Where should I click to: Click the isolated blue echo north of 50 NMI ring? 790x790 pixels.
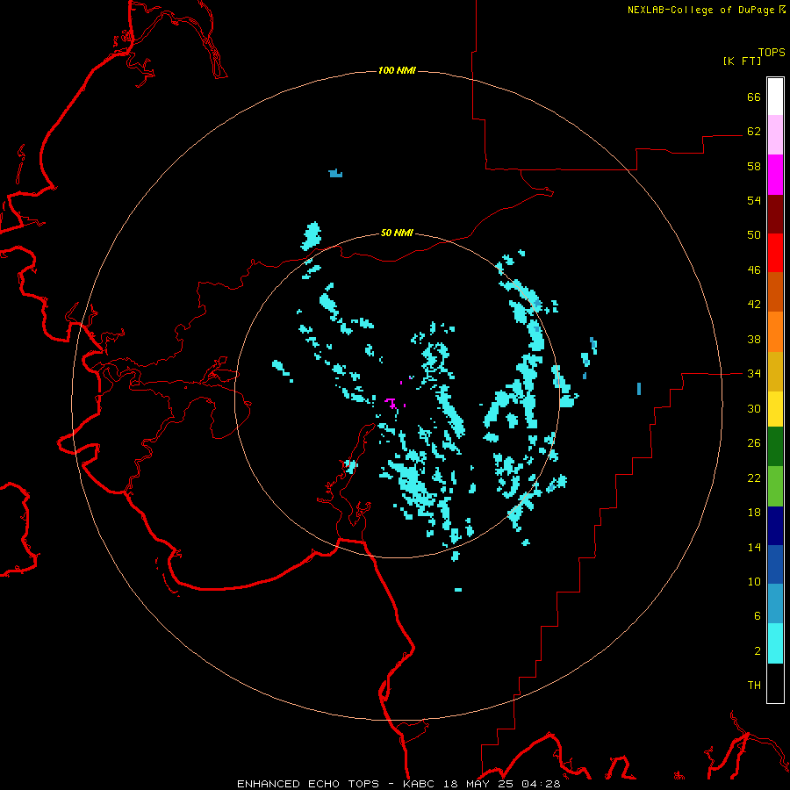coord(335,173)
